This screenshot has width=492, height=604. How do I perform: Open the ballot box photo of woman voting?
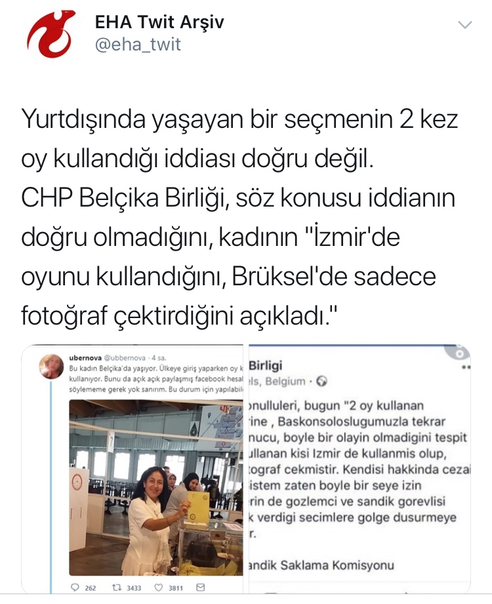click(x=156, y=487)
